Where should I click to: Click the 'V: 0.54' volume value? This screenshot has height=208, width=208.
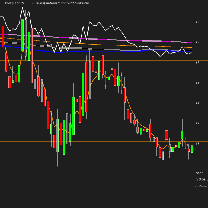[200, 179]
